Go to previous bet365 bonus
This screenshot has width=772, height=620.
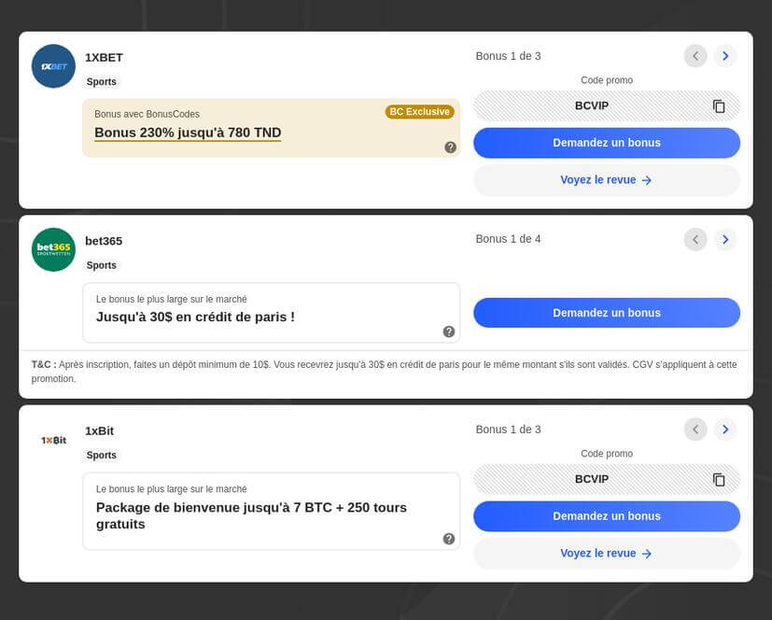tap(695, 240)
